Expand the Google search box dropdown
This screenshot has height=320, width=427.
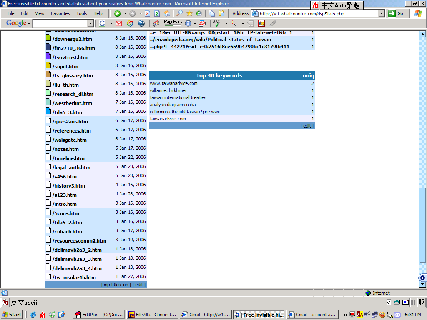click(x=90, y=23)
